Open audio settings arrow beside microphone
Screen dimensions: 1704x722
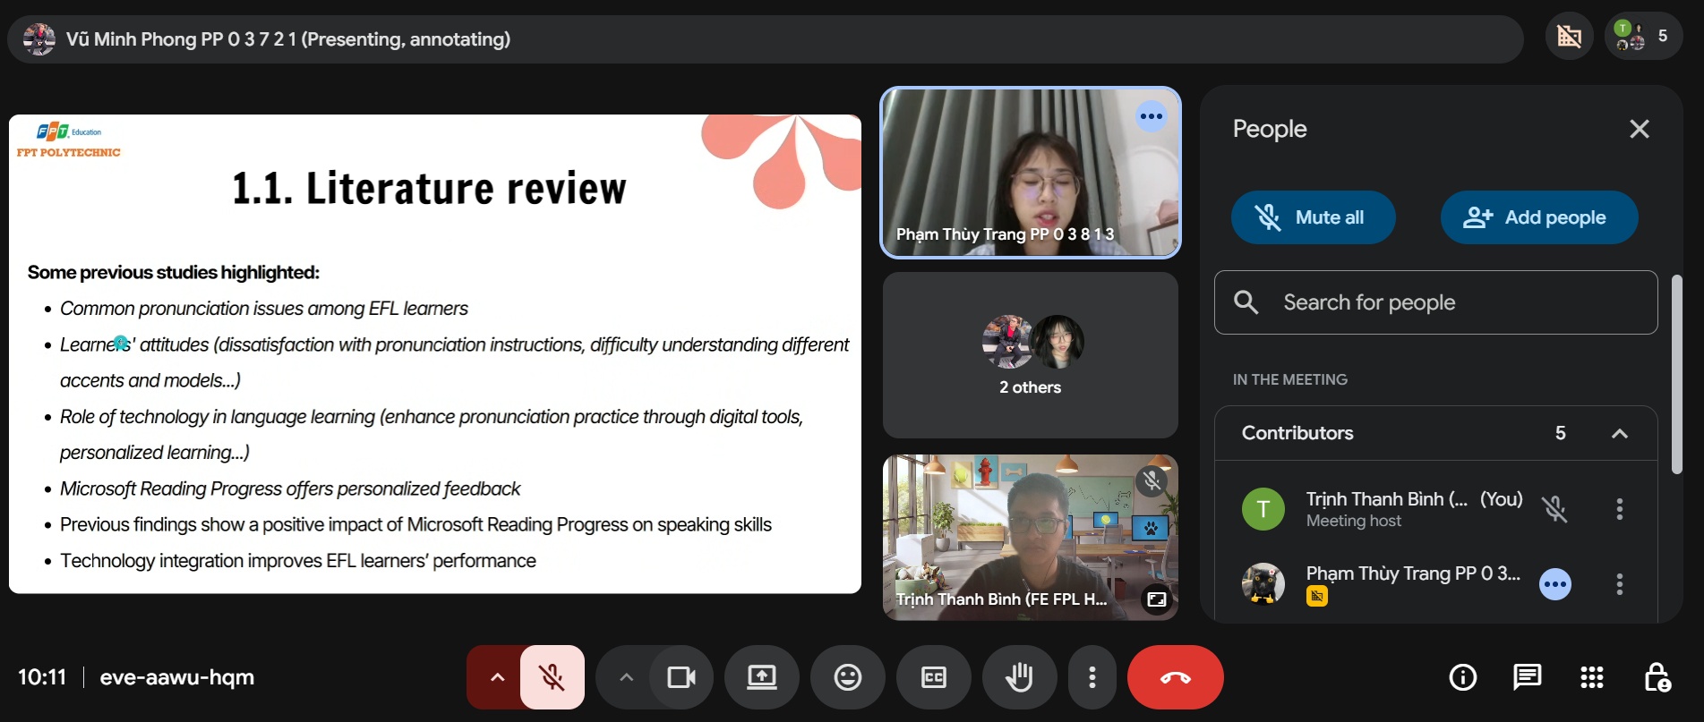[x=497, y=677]
